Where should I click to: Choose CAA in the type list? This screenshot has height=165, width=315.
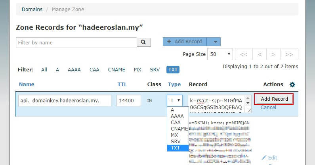pos(176,122)
